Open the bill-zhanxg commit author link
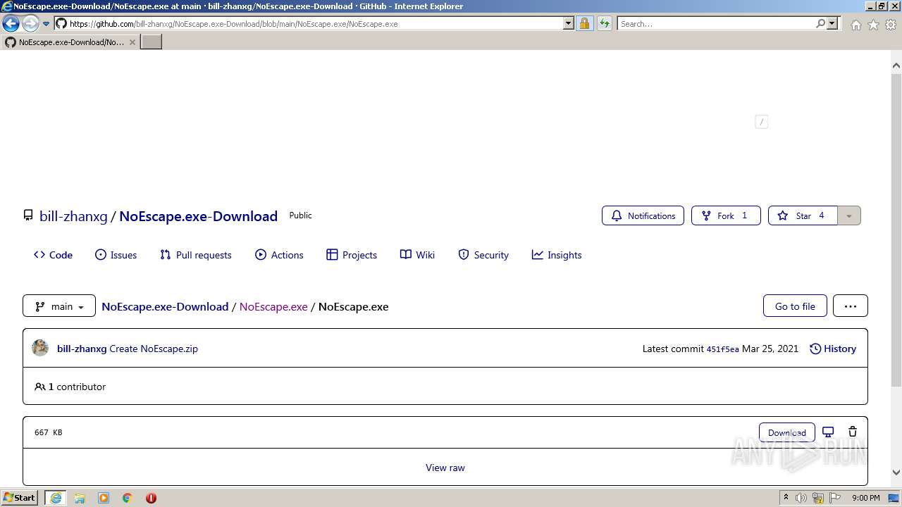The image size is (902, 507). coord(82,349)
